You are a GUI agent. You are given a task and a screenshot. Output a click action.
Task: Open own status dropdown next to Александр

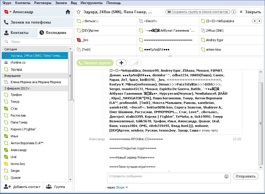click(10, 12)
